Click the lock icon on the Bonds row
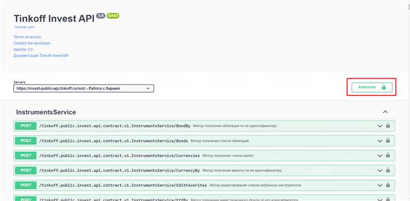 (388, 140)
